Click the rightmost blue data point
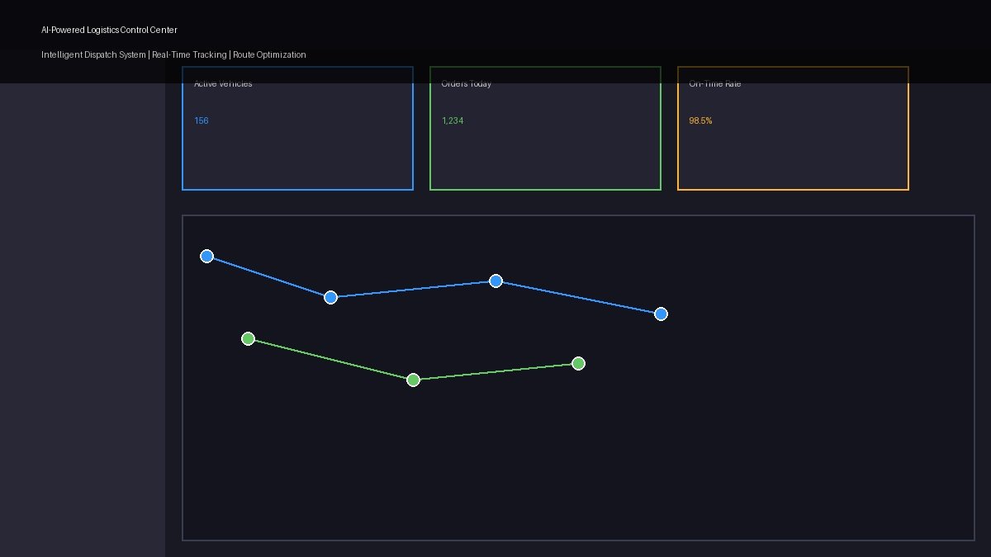 point(661,314)
